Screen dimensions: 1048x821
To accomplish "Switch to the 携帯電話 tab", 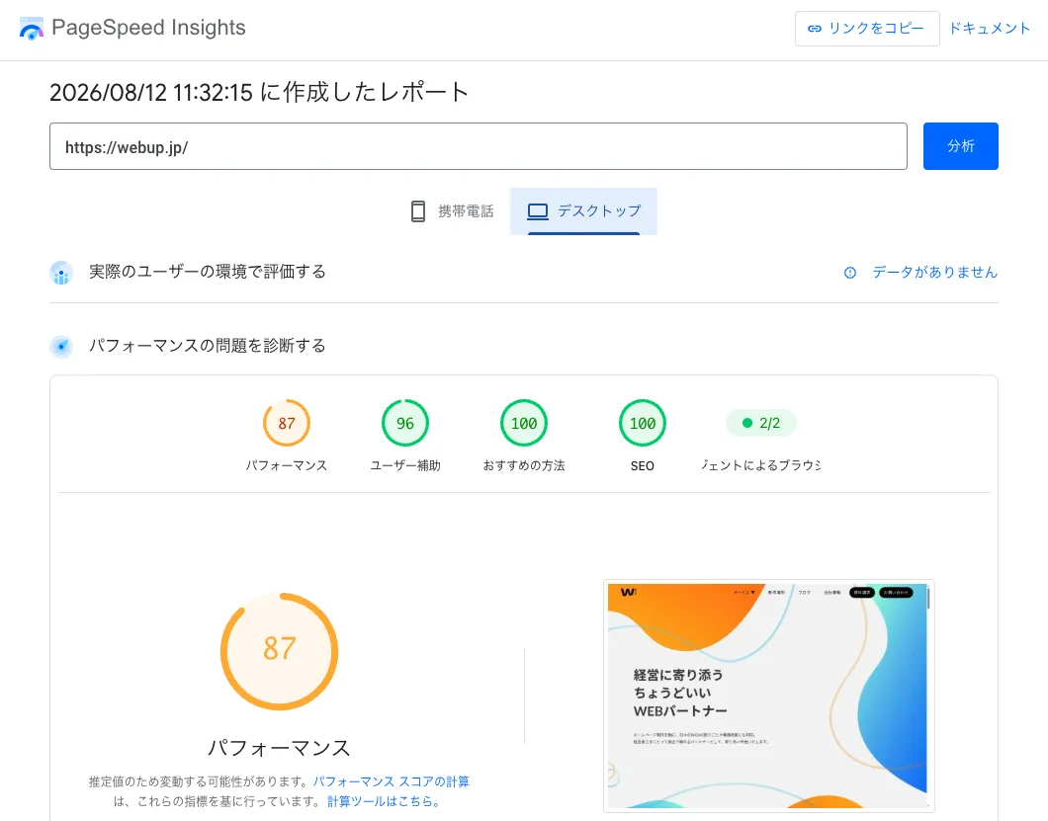I will tap(453, 211).
